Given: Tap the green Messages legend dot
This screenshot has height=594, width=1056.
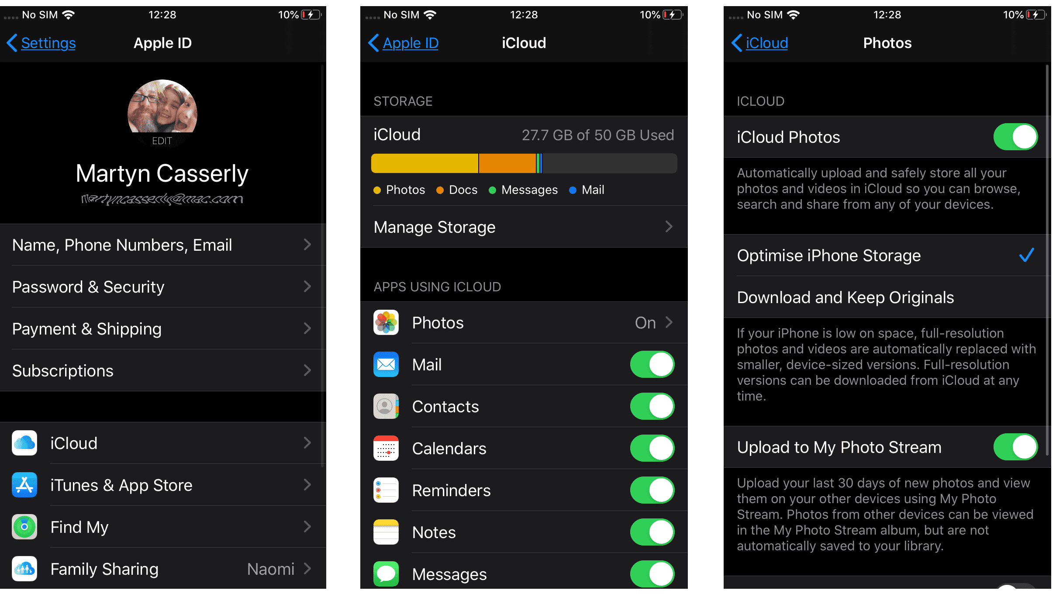Looking at the screenshot, I should click(492, 190).
